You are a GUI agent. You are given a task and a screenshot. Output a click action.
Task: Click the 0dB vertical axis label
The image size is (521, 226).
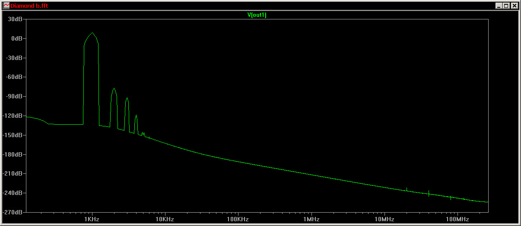(17, 39)
